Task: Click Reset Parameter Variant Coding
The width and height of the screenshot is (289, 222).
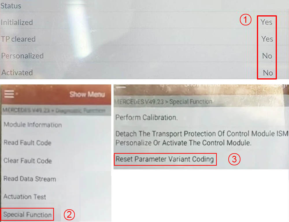Action: point(165,159)
